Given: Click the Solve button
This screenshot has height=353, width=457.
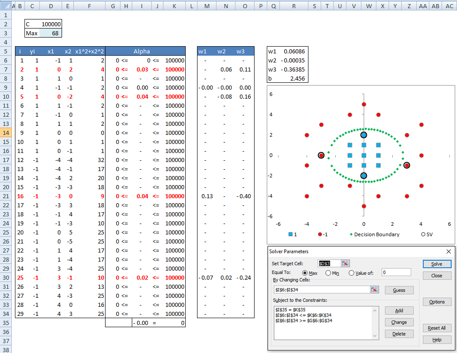Looking at the screenshot, I should tap(437, 264).
